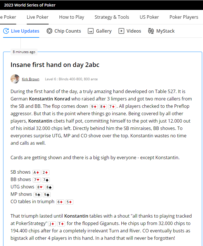Open the Live Poker menu item
This screenshot has width=203, height=246.
click(38, 17)
